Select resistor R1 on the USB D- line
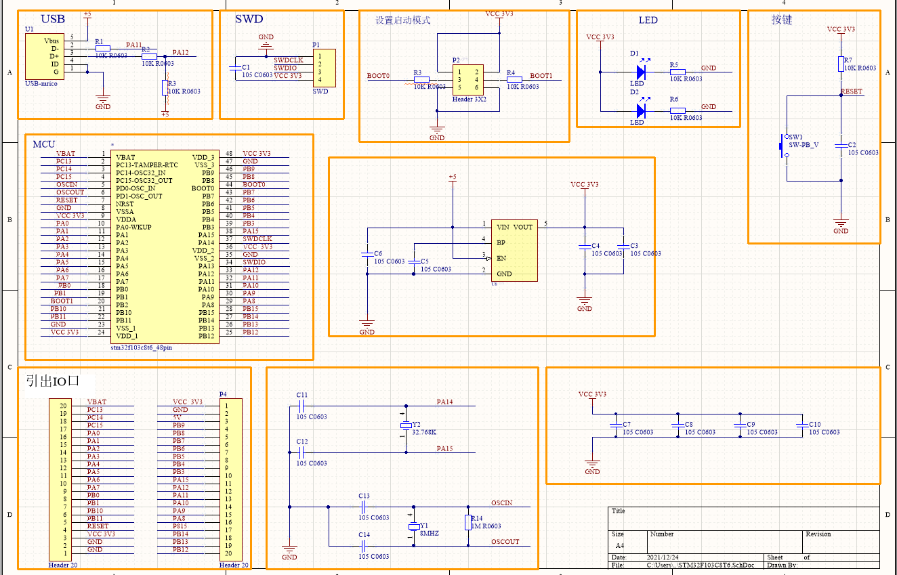This screenshot has width=897, height=575. 102,48
